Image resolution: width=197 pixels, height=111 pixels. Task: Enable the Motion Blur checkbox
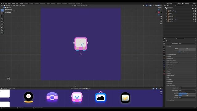168,65
